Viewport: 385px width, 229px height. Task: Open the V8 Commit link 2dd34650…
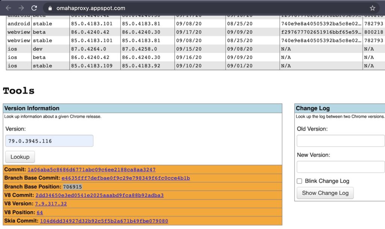99,195
